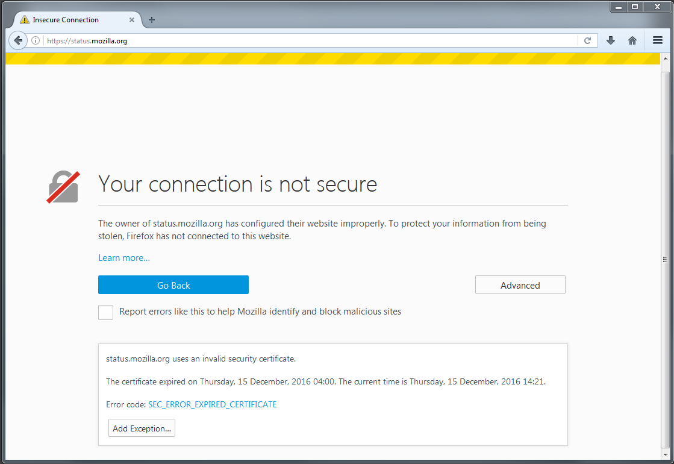Reload the page with the refresh icon
This screenshot has width=674, height=464.
588,40
